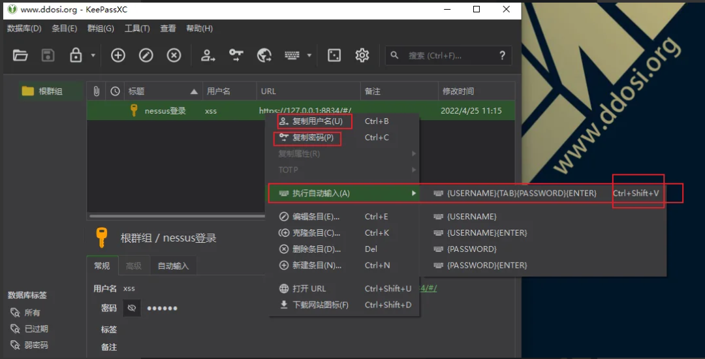The width and height of the screenshot is (705, 359).
Task: Open the 查看 menu
Action: click(x=168, y=29)
